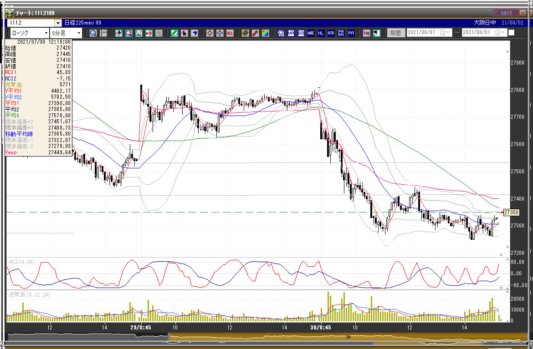Click the 標準偏差+2 value row

[x=38, y=121]
